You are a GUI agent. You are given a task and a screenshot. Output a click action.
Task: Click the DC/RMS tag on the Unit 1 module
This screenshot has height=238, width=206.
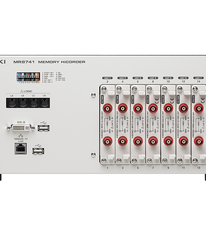102,99
